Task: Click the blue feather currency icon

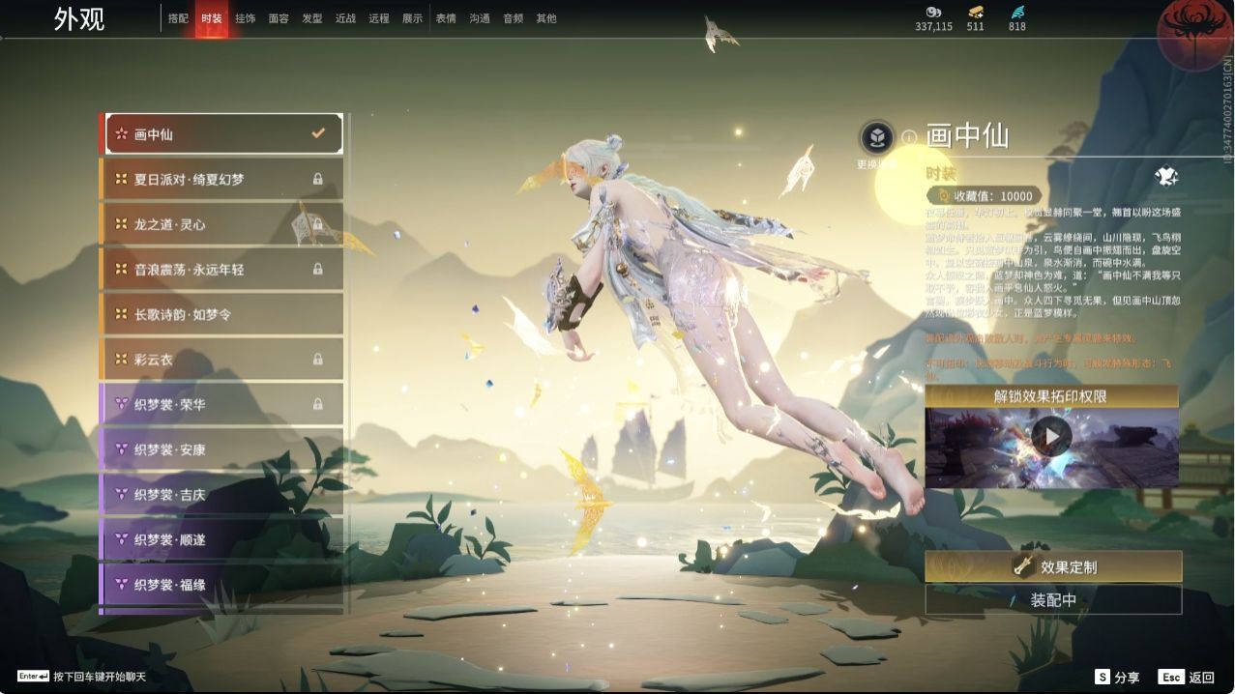Action: tap(1016, 12)
